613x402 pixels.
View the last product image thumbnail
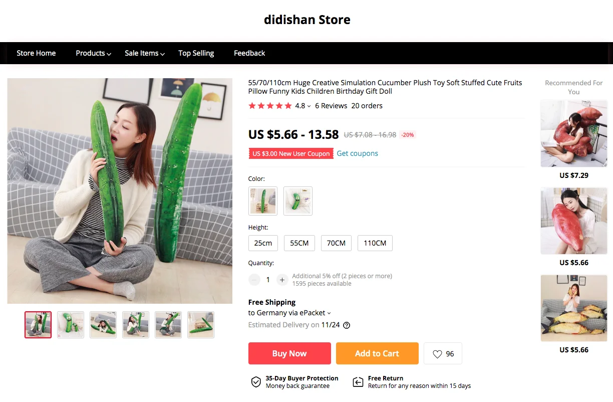(201, 325)
